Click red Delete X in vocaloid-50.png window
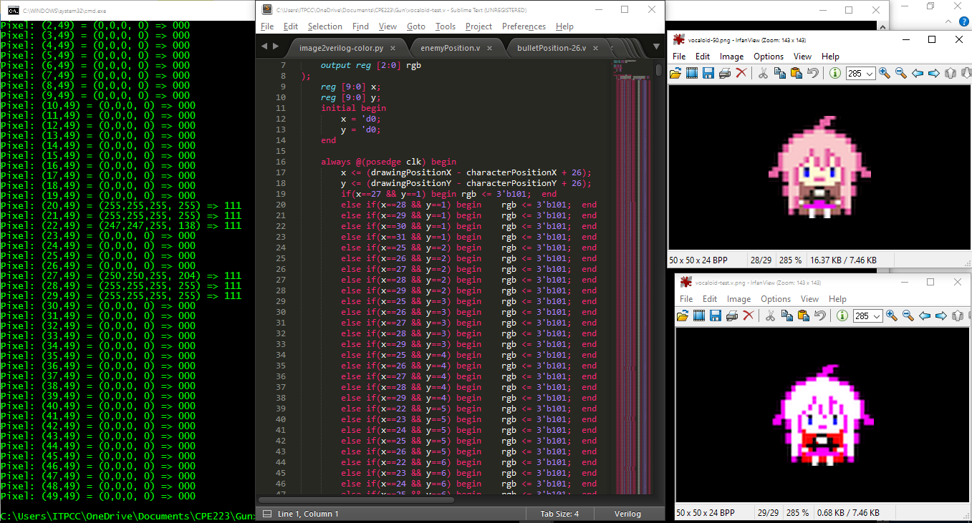Image resolution: width=972 pixels, height=523 pixels. point(741,73)
